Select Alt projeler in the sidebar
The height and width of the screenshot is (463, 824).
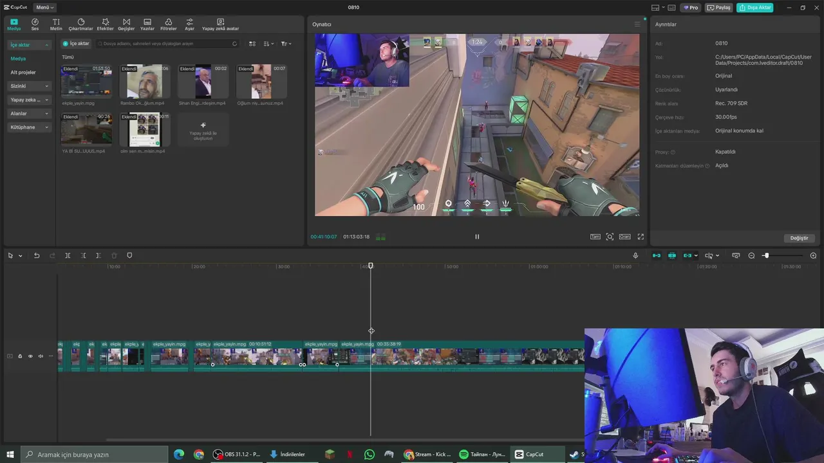[23, 72]
